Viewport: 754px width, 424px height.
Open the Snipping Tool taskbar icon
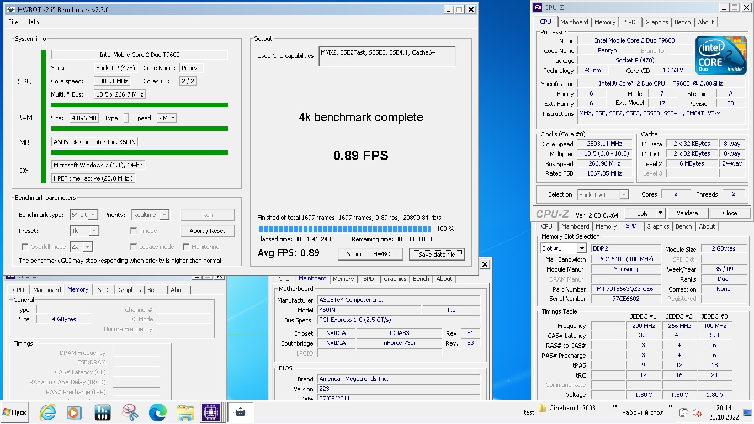130,412
